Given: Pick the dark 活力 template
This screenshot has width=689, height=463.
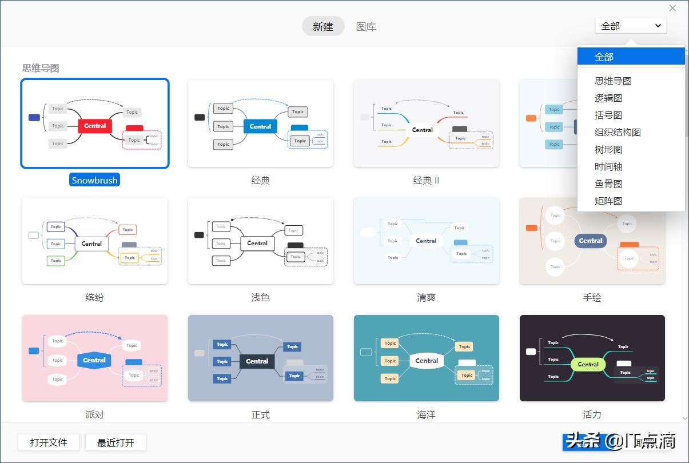Looking at the screenshot, I should click(x=592, y=358).
